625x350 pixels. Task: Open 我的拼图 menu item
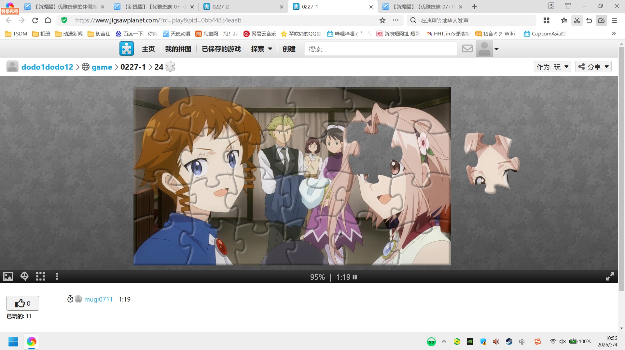(178, 49)
